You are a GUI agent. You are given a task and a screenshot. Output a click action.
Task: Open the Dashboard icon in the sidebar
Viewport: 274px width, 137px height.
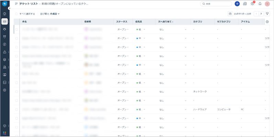4,14
